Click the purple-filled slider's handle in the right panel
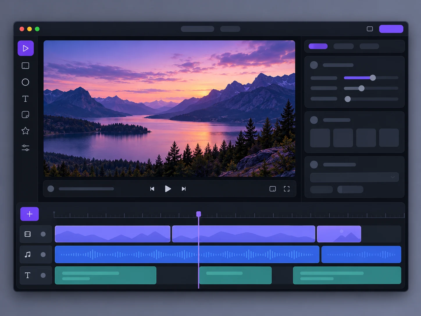 tap(373, 78)
